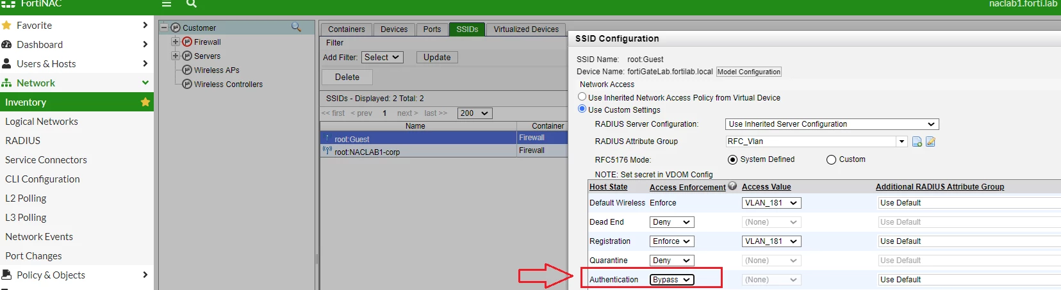Click the tree search magnifier icon

coord(296,27)
